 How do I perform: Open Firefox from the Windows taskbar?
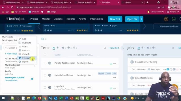click(x=40, y=98)
